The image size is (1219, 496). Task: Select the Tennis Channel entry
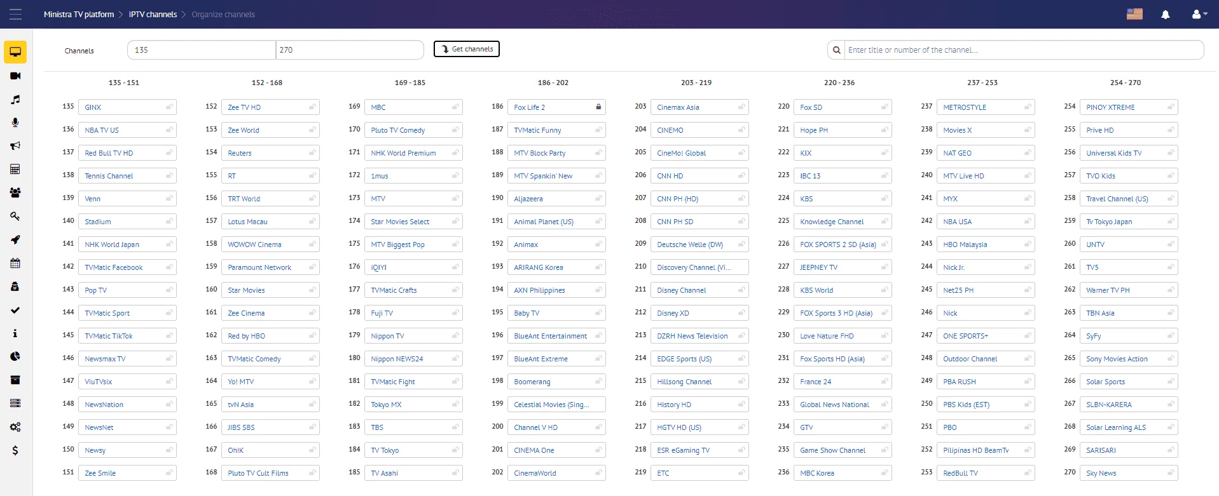coord(127,176)
